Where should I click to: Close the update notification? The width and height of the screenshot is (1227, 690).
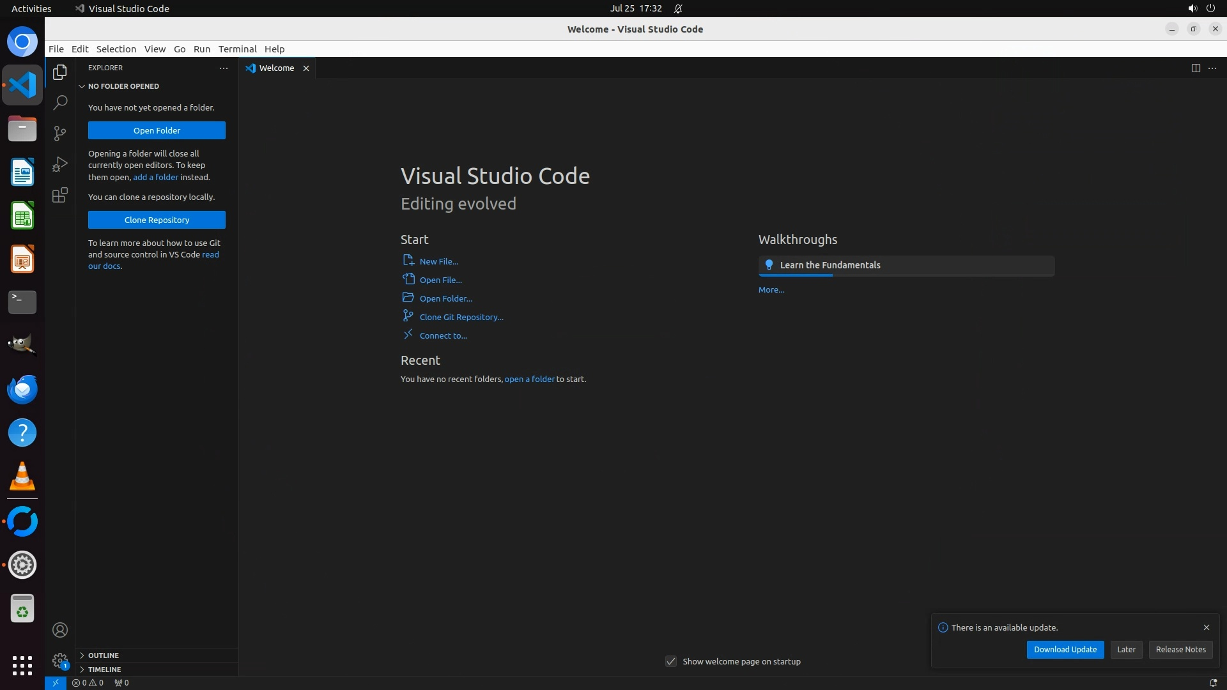(1206, 627)
